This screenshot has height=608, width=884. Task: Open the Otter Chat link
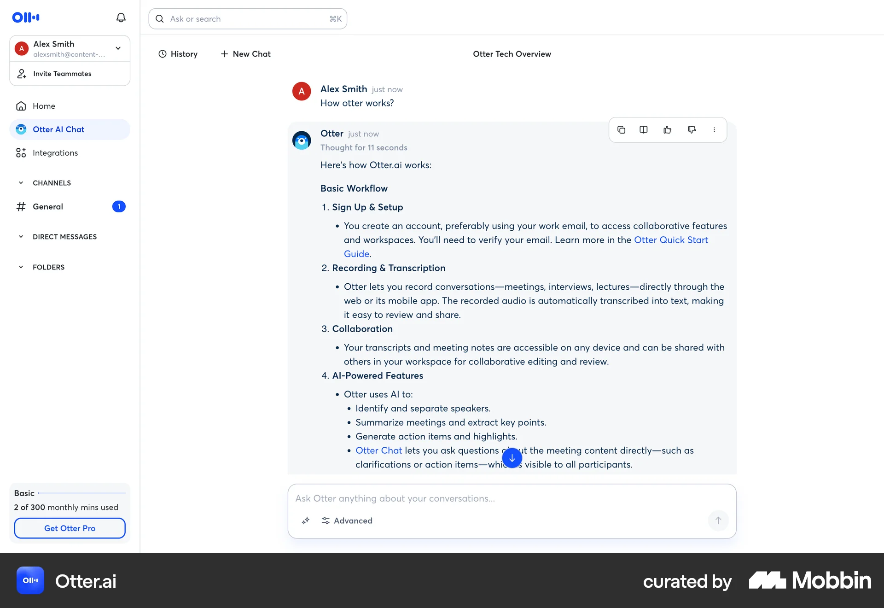pos(378,450)
